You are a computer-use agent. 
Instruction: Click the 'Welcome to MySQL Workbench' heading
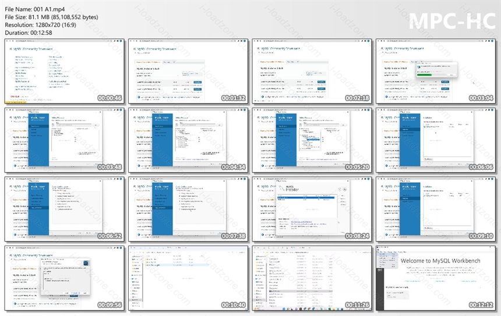click(440, 261)
